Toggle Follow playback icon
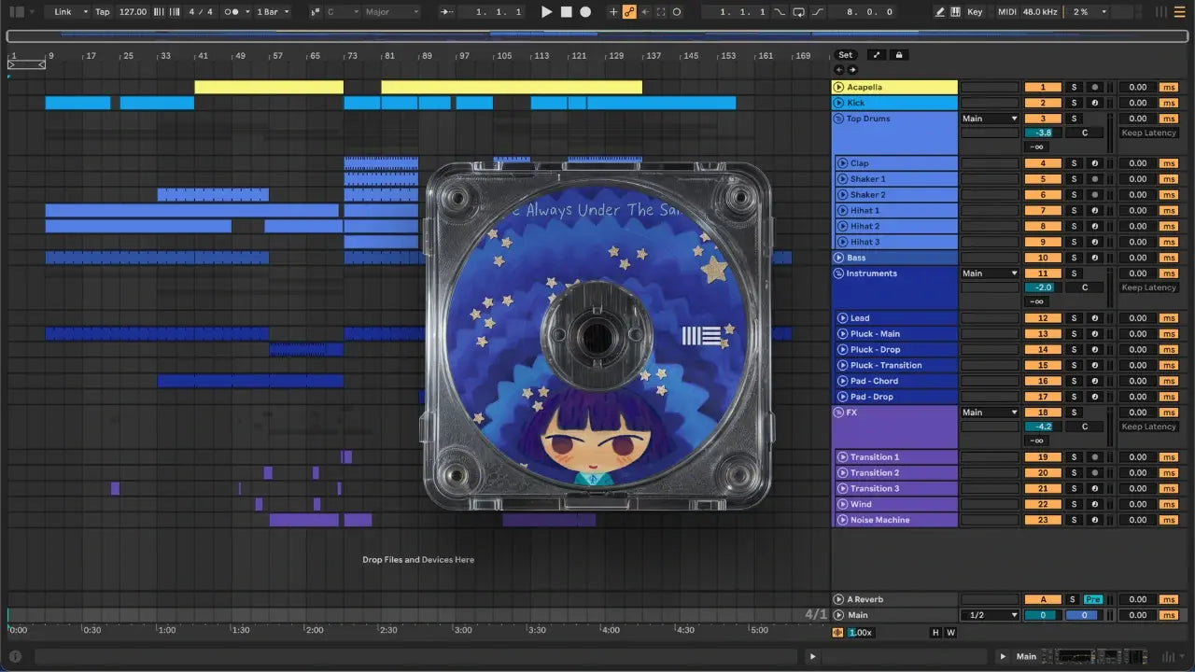This screenshot has width=1195, height=672. pyautogui.click(x=447, y=12)
